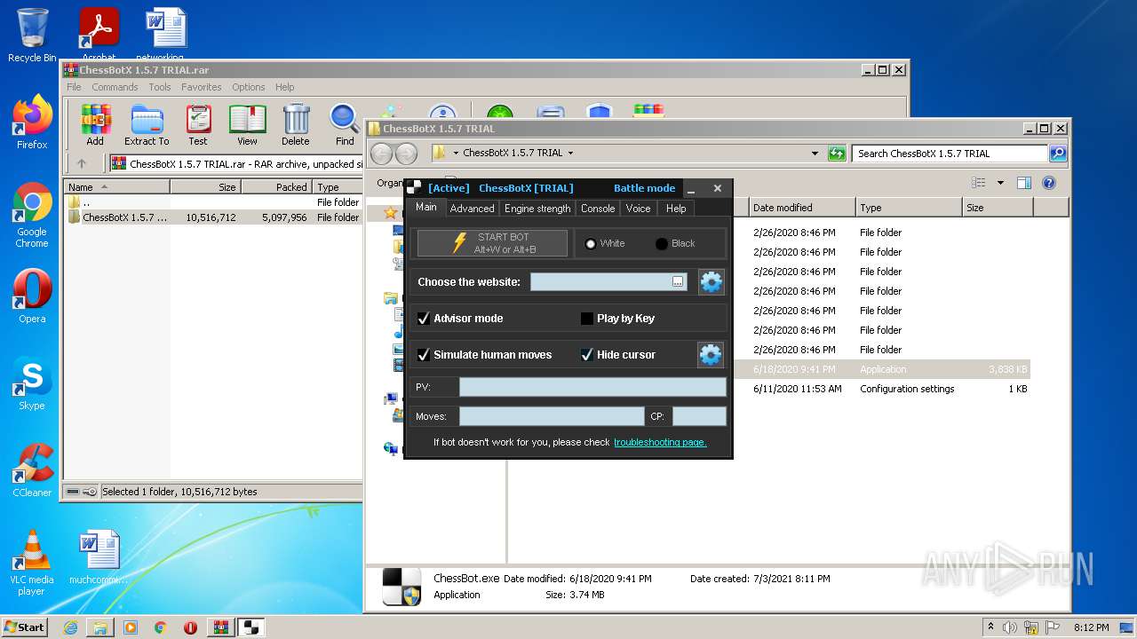The image size is (1137, 639).
Task: Open the view options dropdown arrow in Explorer
Action: (1000, 183)
